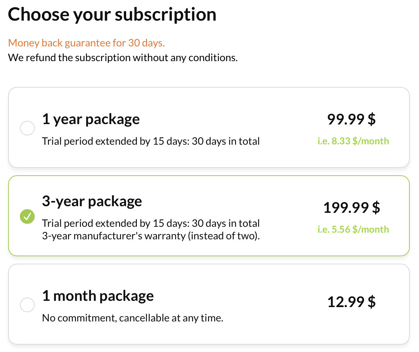Click the 3-year trial period extended line
Screen dimensions: 419x352
tap(151, 223)
